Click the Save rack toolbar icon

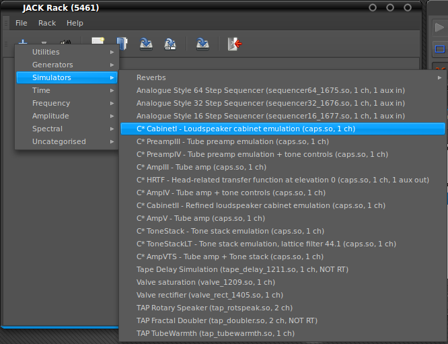[146, 44]
